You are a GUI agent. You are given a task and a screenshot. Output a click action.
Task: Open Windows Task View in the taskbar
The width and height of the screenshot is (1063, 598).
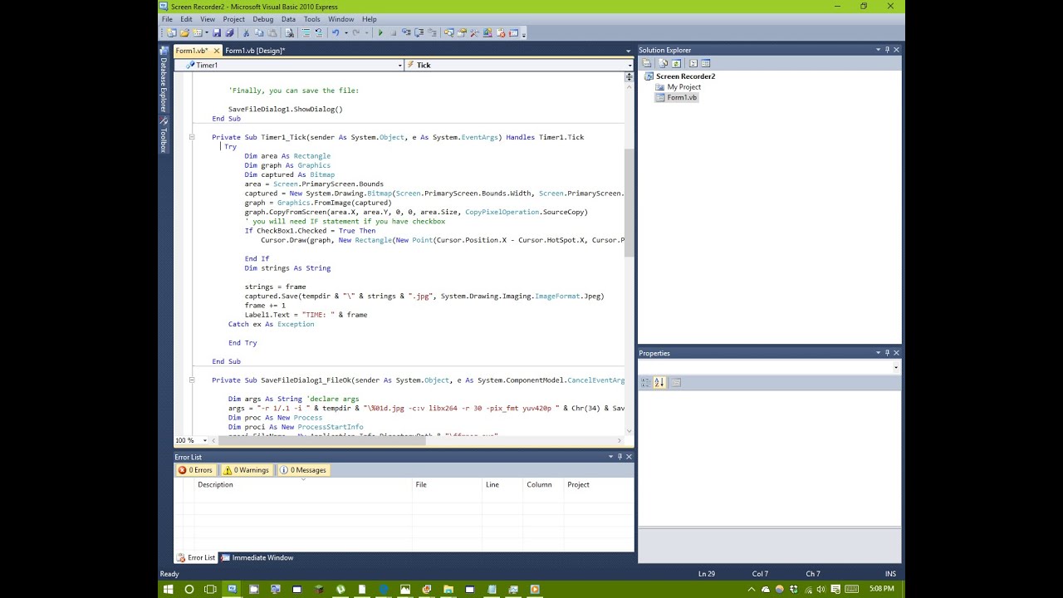(x=210, y=589)
